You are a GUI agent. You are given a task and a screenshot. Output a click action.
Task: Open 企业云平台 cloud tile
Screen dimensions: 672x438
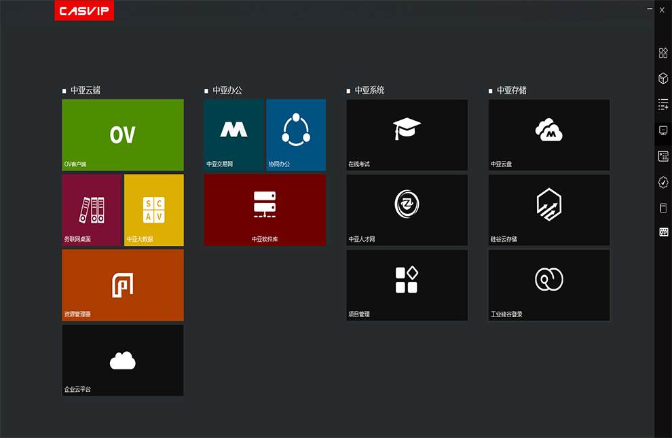122,360
